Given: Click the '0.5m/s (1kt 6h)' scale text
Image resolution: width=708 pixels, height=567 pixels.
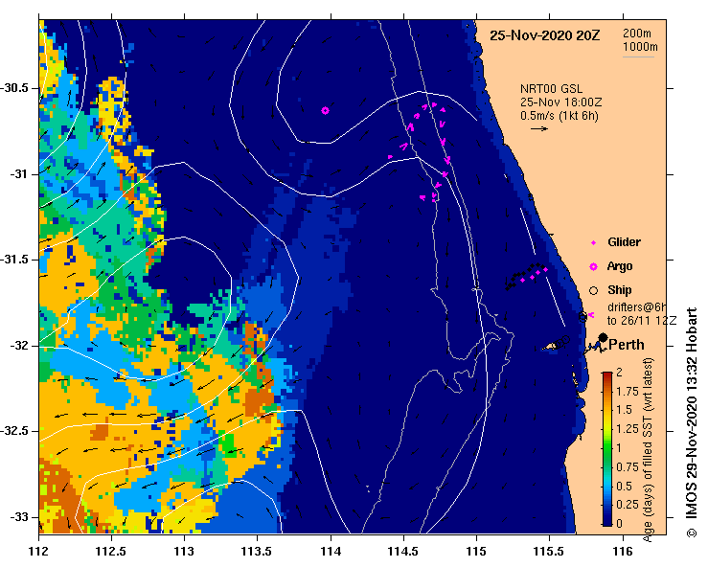Looking at the screenshot, I should pyautogui.click(x=559, y=116).
